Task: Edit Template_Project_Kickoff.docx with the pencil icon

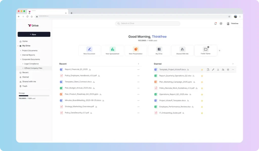Action: pos(213,70)
